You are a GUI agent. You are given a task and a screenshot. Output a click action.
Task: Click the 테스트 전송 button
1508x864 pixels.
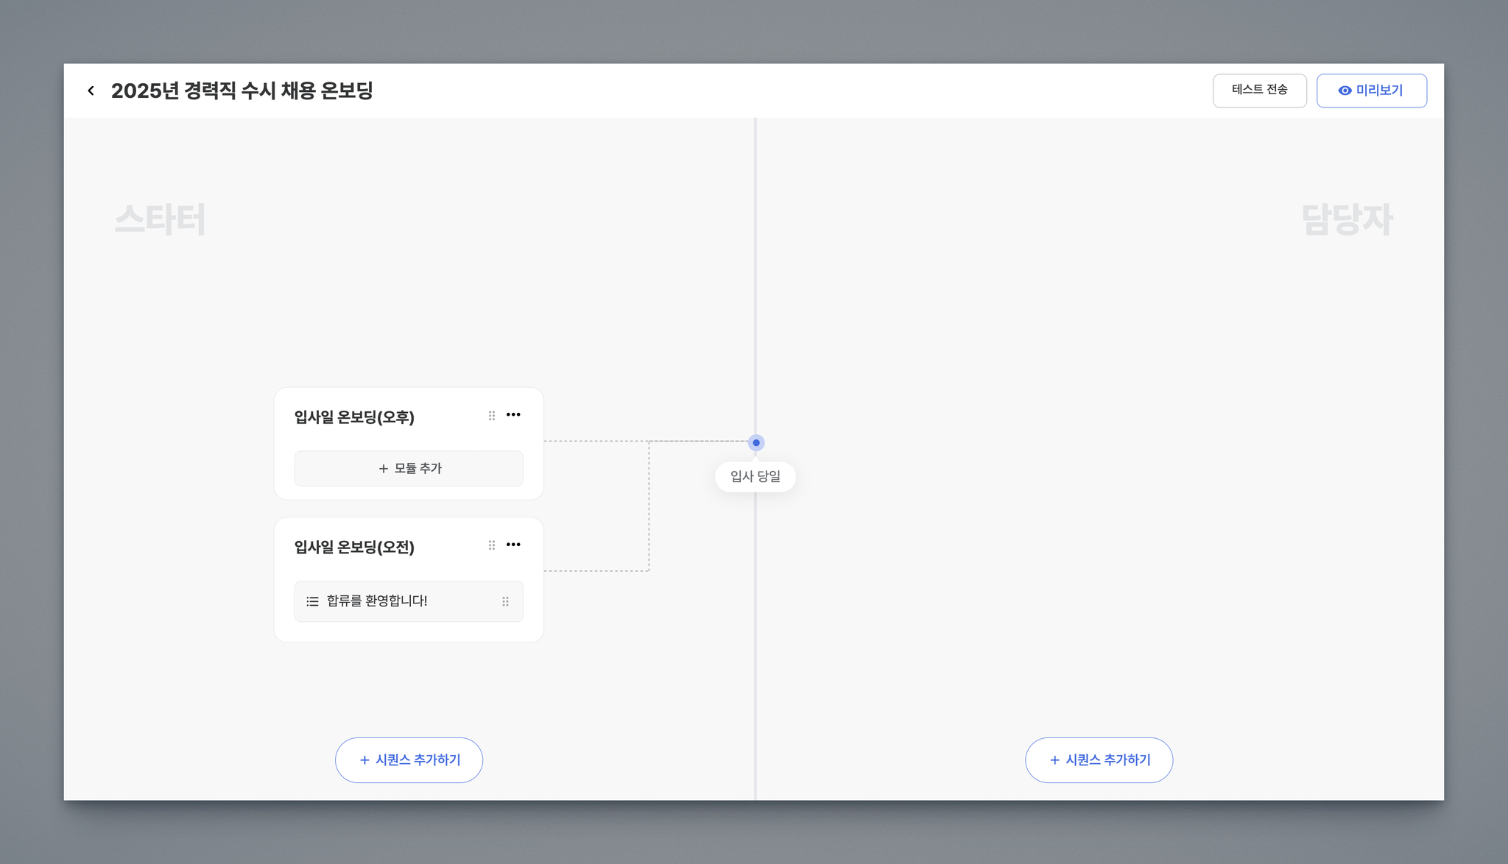pyautogui.click(x=1259, y=90)
